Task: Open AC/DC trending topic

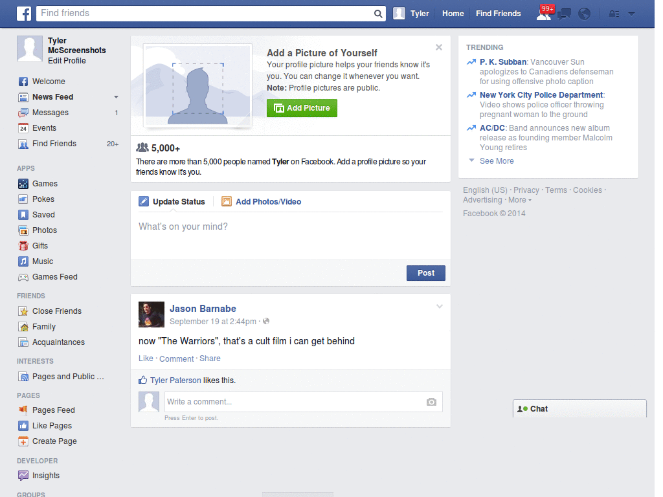Action: point(492,128)
